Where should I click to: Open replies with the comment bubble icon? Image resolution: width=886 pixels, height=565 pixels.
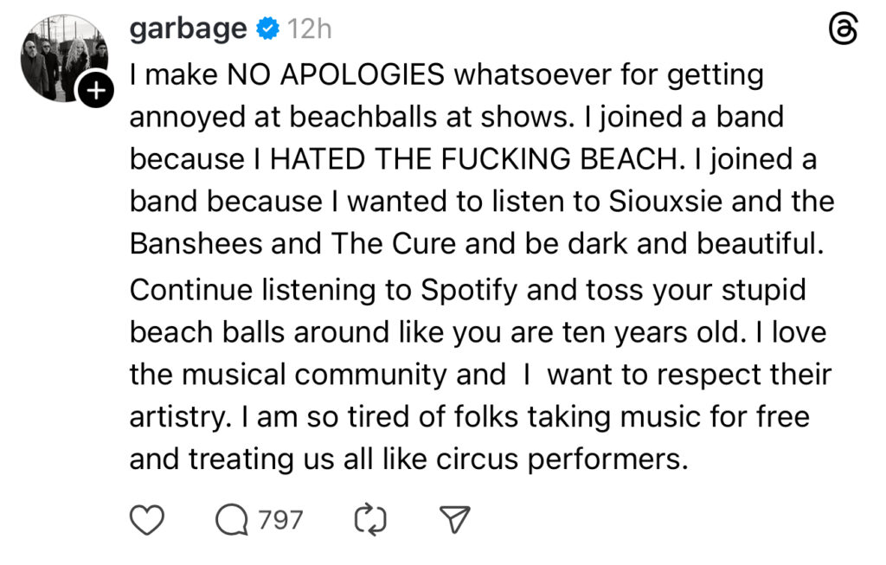click(231, 519)
